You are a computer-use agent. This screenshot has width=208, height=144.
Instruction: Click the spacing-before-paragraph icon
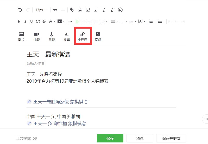pos(113,21)
